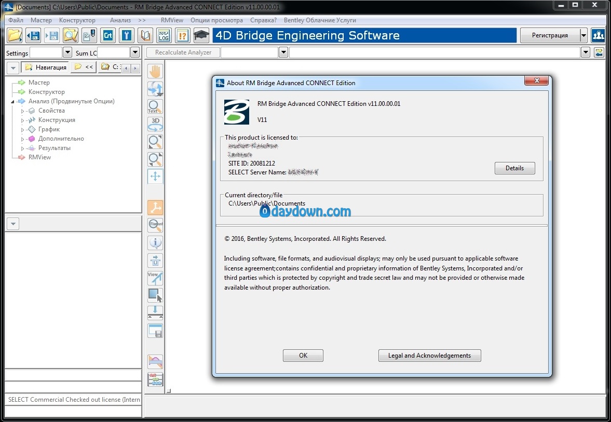
Task: Click the orange !? help icon
Action: click(182, 35)
